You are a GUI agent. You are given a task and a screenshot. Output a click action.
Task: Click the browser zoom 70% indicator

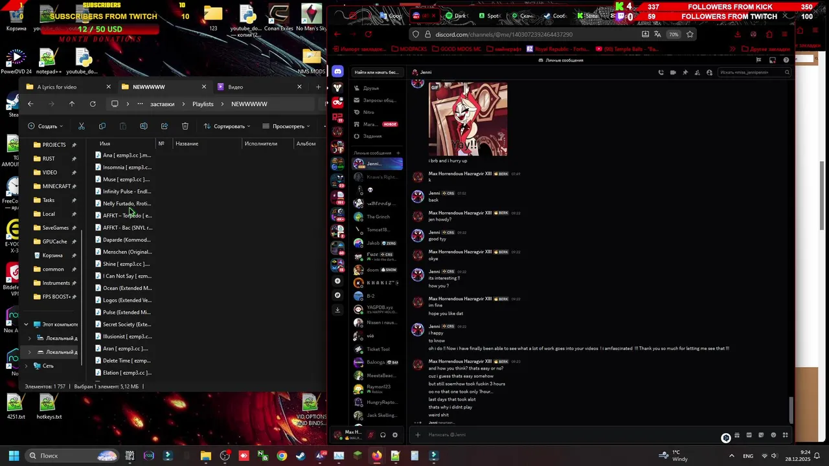click(674, 34)
